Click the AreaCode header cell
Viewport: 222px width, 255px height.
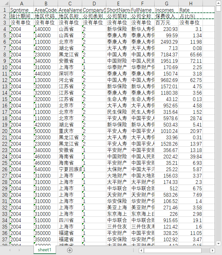point(46,10)
